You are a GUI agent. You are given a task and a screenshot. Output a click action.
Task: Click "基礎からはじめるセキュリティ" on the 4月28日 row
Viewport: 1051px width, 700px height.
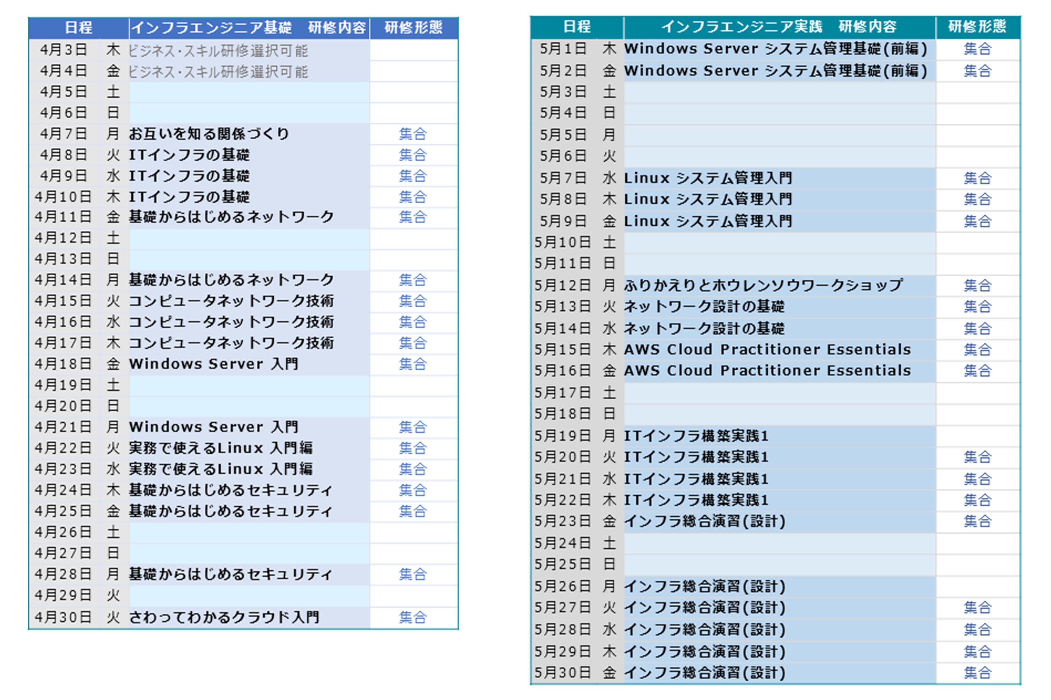pyautogui.click(x=231, y=574)
